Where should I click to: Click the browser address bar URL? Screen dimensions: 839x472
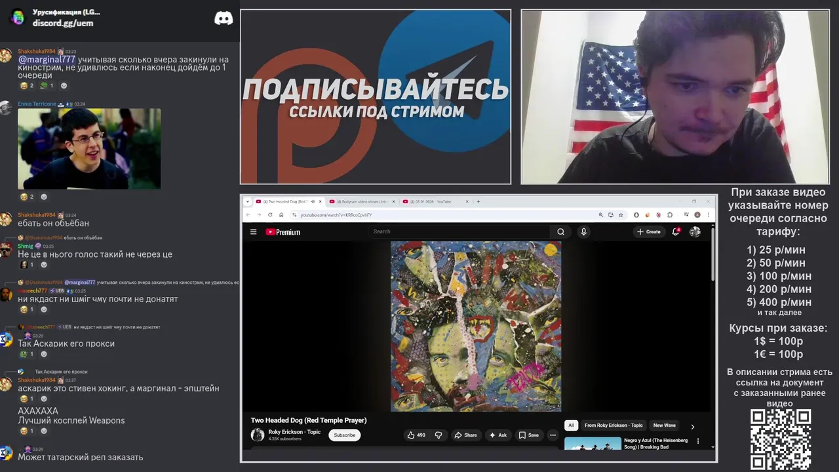pos(336,215)
